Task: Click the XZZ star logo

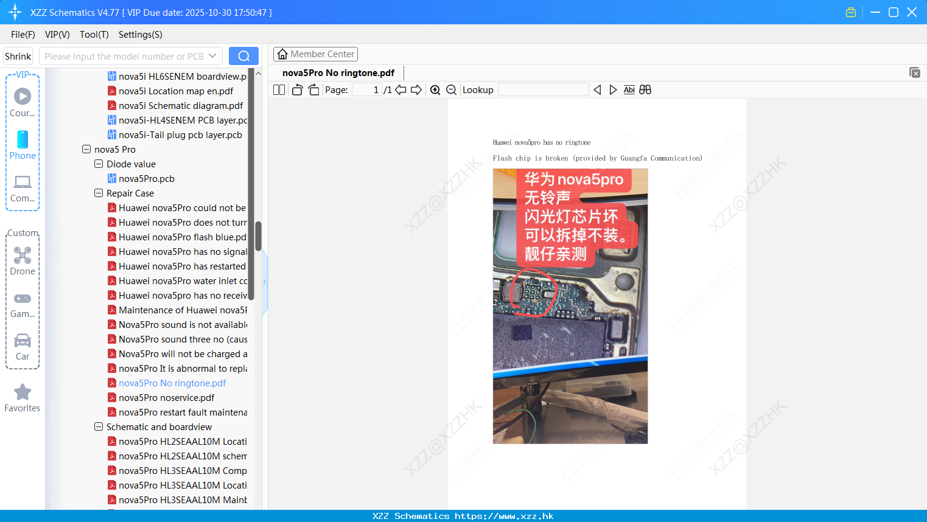Action: coord(15,12)
